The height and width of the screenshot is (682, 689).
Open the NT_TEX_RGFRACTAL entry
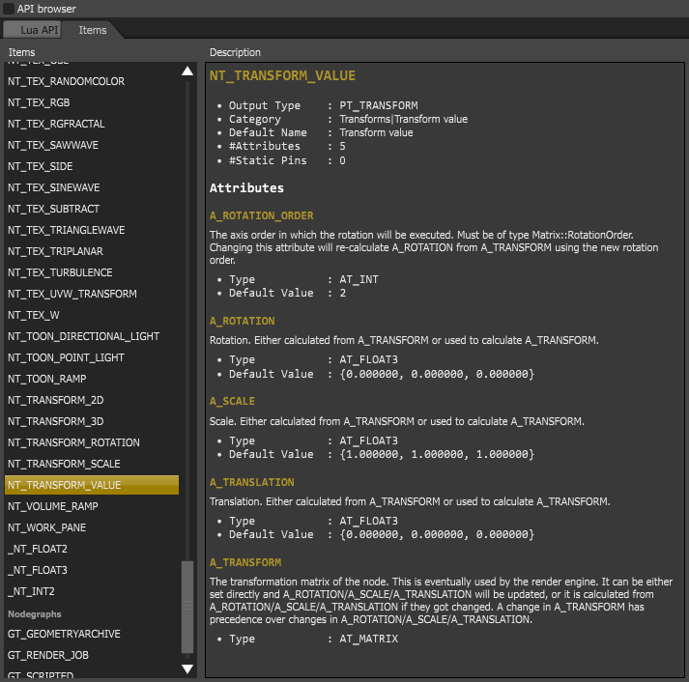click(56, 124)
